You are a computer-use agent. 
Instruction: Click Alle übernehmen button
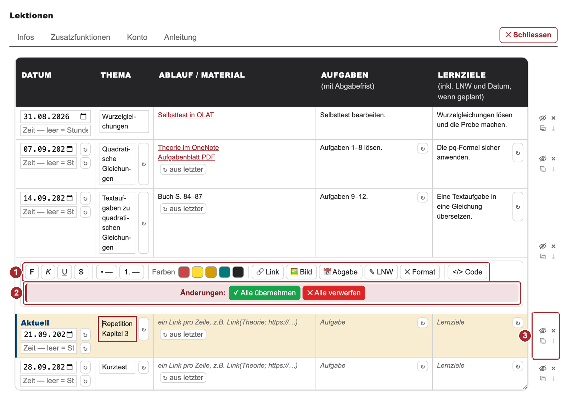pos(265,293)
